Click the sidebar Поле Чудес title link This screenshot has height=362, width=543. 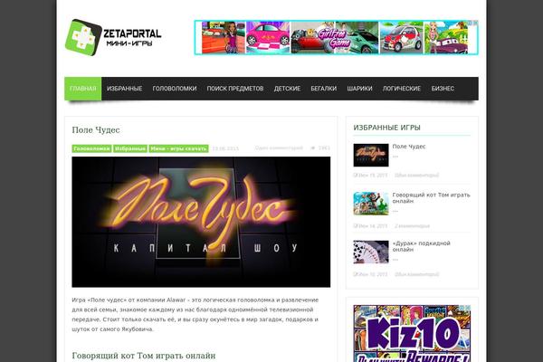(x=409, y=147)
